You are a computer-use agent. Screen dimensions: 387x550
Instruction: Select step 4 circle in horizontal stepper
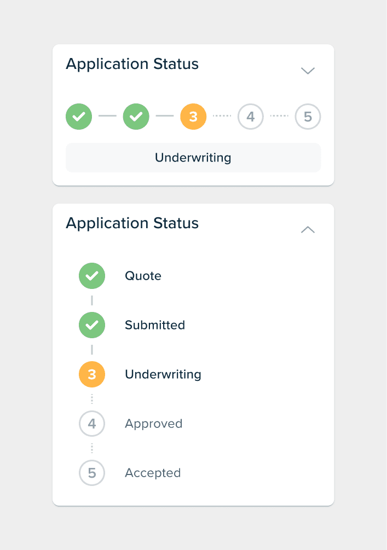pyautogui.click(x=251, y=117)
